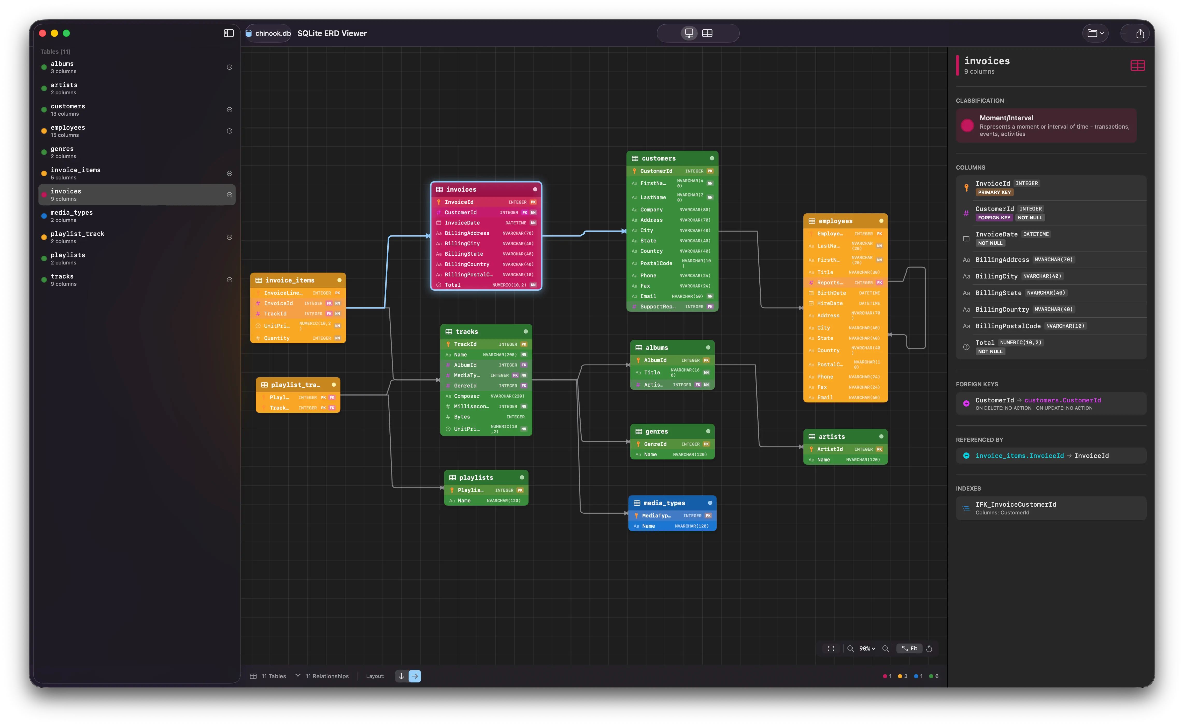Image resolution: width=1184 pixels, height=726 pixels.
Task: Click relationship arrow icon next to invoices
Action: pos(230,195)
